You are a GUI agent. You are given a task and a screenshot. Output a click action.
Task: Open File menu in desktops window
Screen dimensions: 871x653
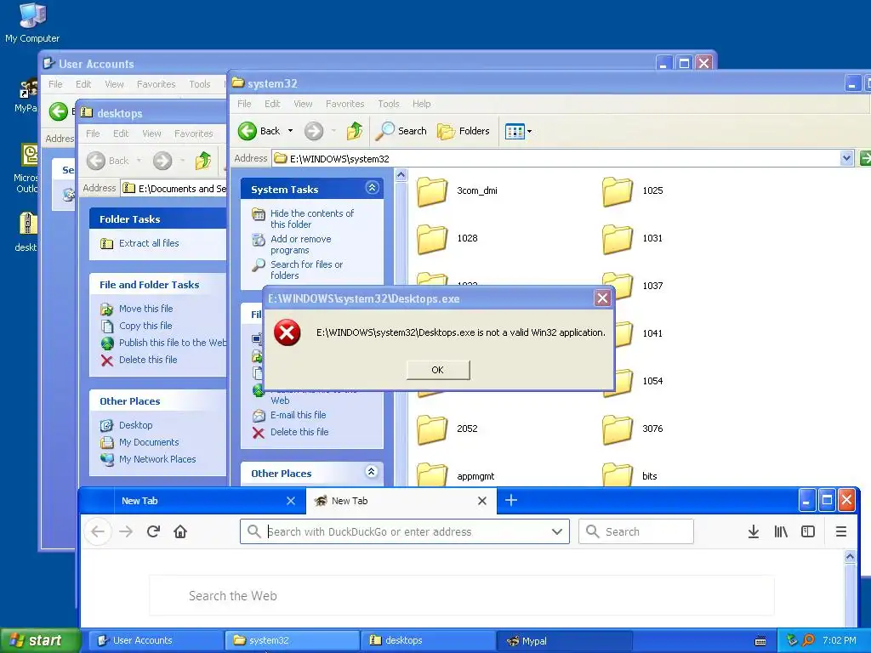(93, 133)
